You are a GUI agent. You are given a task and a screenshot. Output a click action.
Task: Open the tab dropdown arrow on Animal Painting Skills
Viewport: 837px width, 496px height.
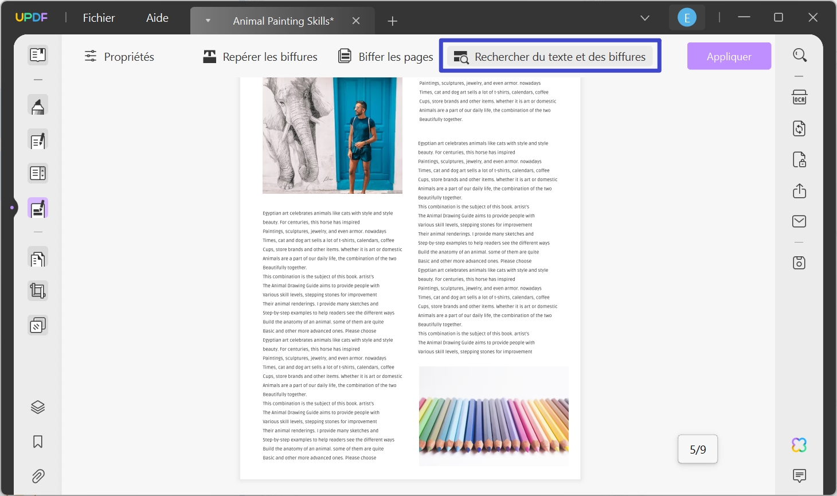tap(208, 21)
